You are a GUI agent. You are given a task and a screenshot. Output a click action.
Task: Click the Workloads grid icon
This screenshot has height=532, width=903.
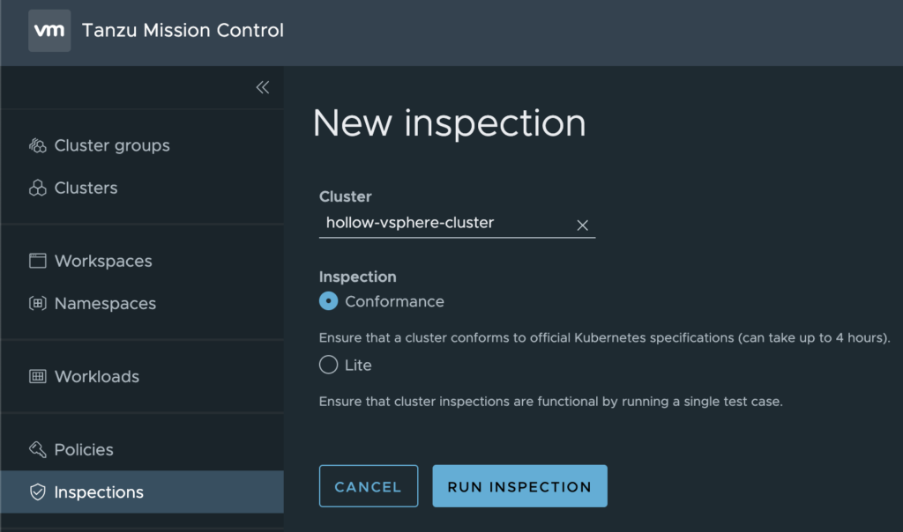(38, 377)
